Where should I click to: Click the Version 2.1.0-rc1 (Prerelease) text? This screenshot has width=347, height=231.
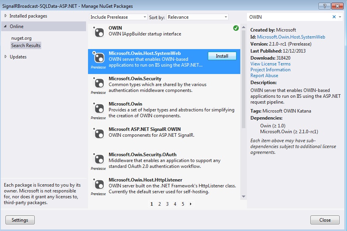(290, 44)
